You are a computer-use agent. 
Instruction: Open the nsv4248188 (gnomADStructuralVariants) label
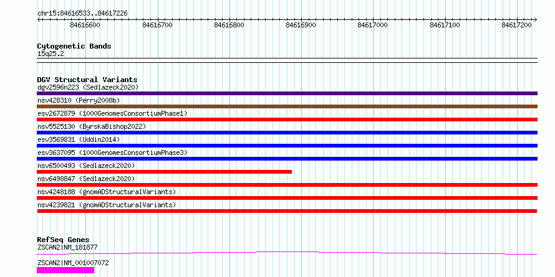pyautogui.click(x=107, y=192)
